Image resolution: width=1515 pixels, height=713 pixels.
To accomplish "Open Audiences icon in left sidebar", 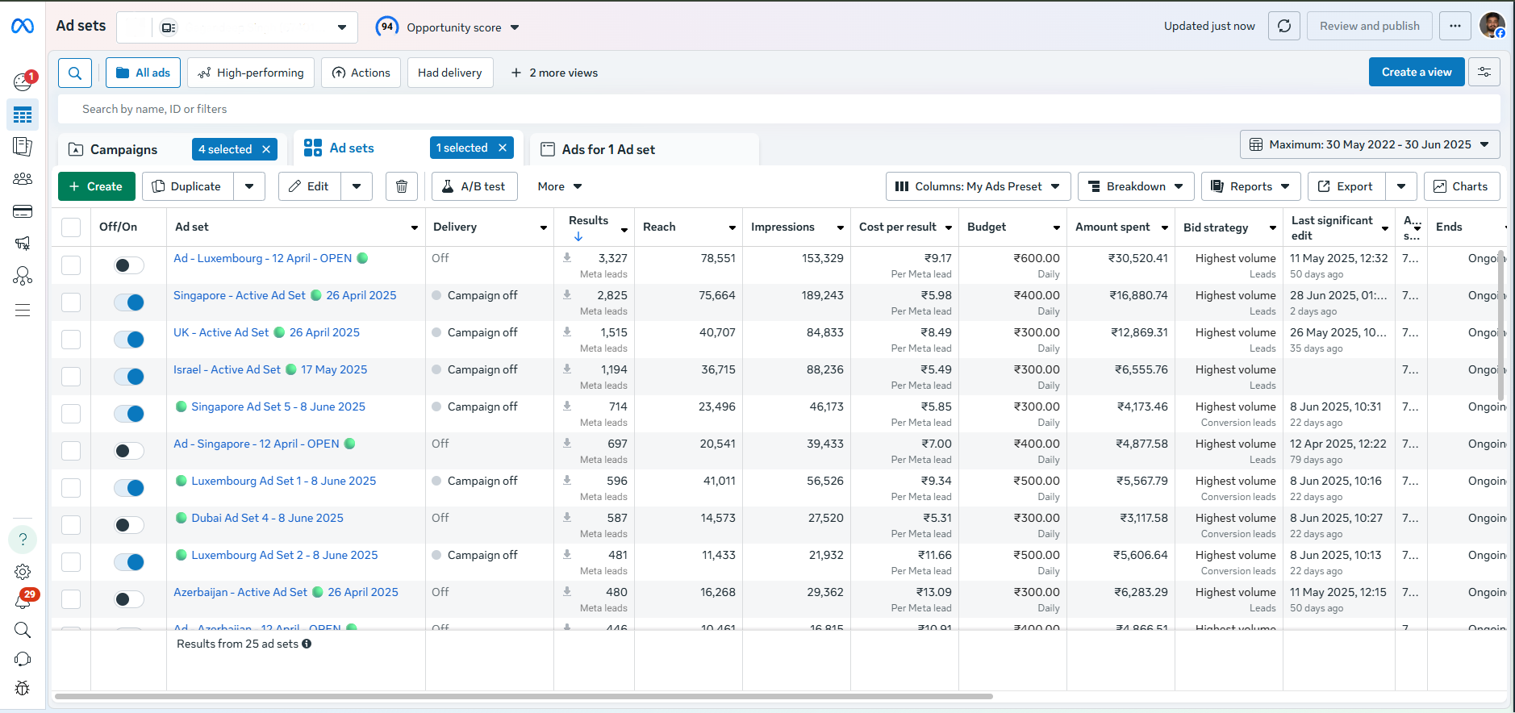I will click(x=23, y=179).
